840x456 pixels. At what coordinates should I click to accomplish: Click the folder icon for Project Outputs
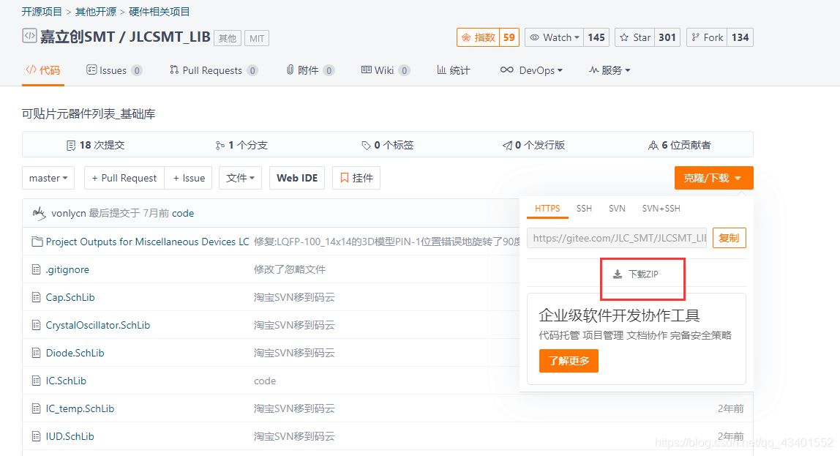click(x=37, y=242)
